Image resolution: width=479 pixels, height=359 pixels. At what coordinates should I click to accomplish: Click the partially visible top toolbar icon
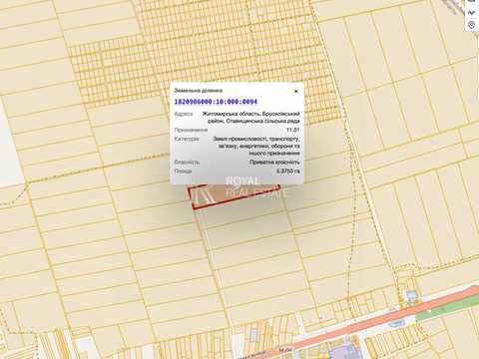point(472,2)
